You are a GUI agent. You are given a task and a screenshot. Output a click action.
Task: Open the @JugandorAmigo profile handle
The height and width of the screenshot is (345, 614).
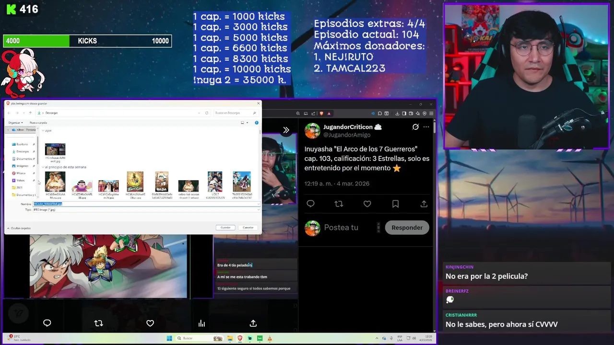347,135
